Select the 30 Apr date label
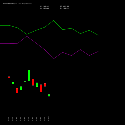Viewport: 125px width, 125px height. tap(44, 119)
